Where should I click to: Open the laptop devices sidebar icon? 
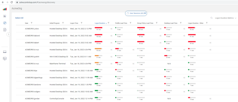point(5,52)
